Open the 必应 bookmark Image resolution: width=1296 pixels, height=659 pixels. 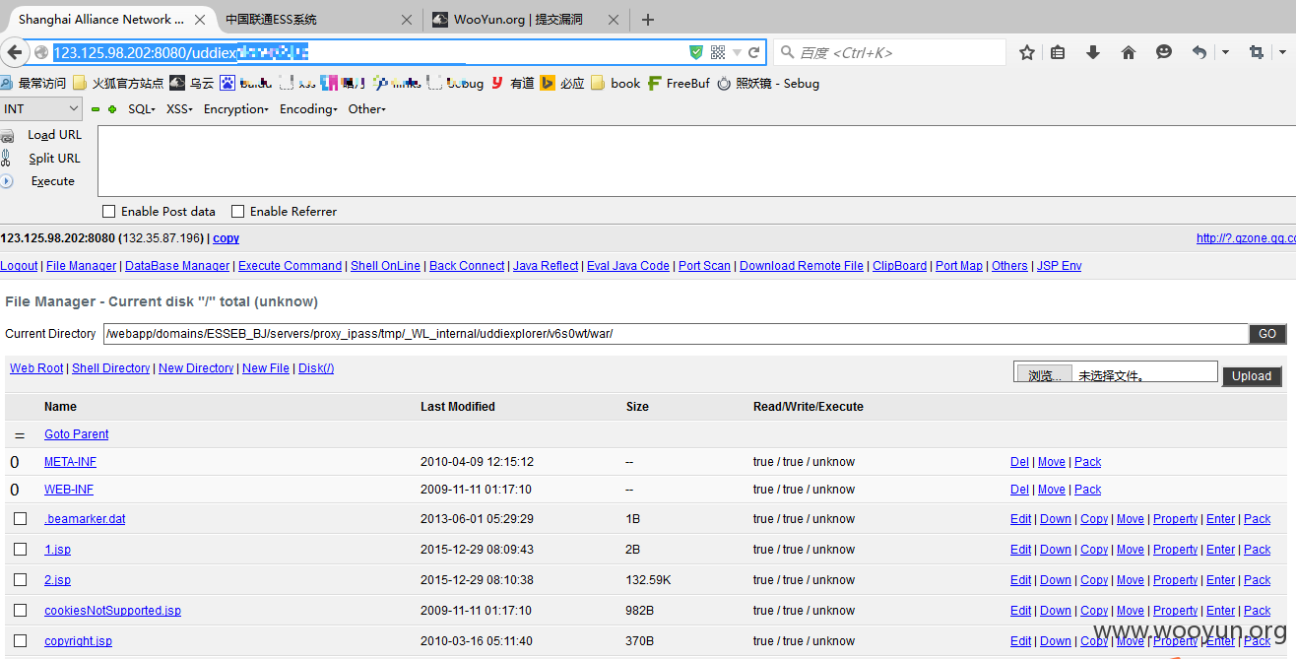[x=561, y=84]
